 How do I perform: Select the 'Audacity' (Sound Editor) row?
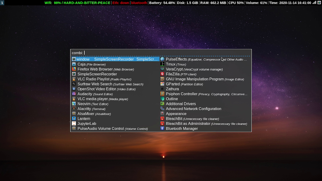click(x=115, y=94)
